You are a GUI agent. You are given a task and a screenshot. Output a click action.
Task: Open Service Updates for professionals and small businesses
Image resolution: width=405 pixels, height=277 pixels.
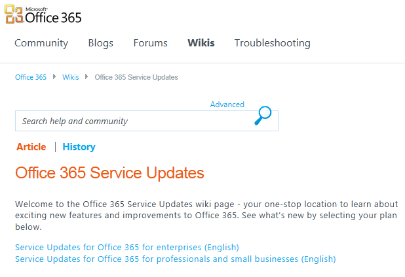(x=175, y=259)
